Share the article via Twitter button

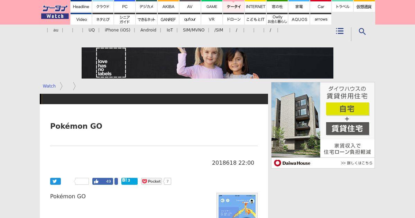click(x=55, y=181)
